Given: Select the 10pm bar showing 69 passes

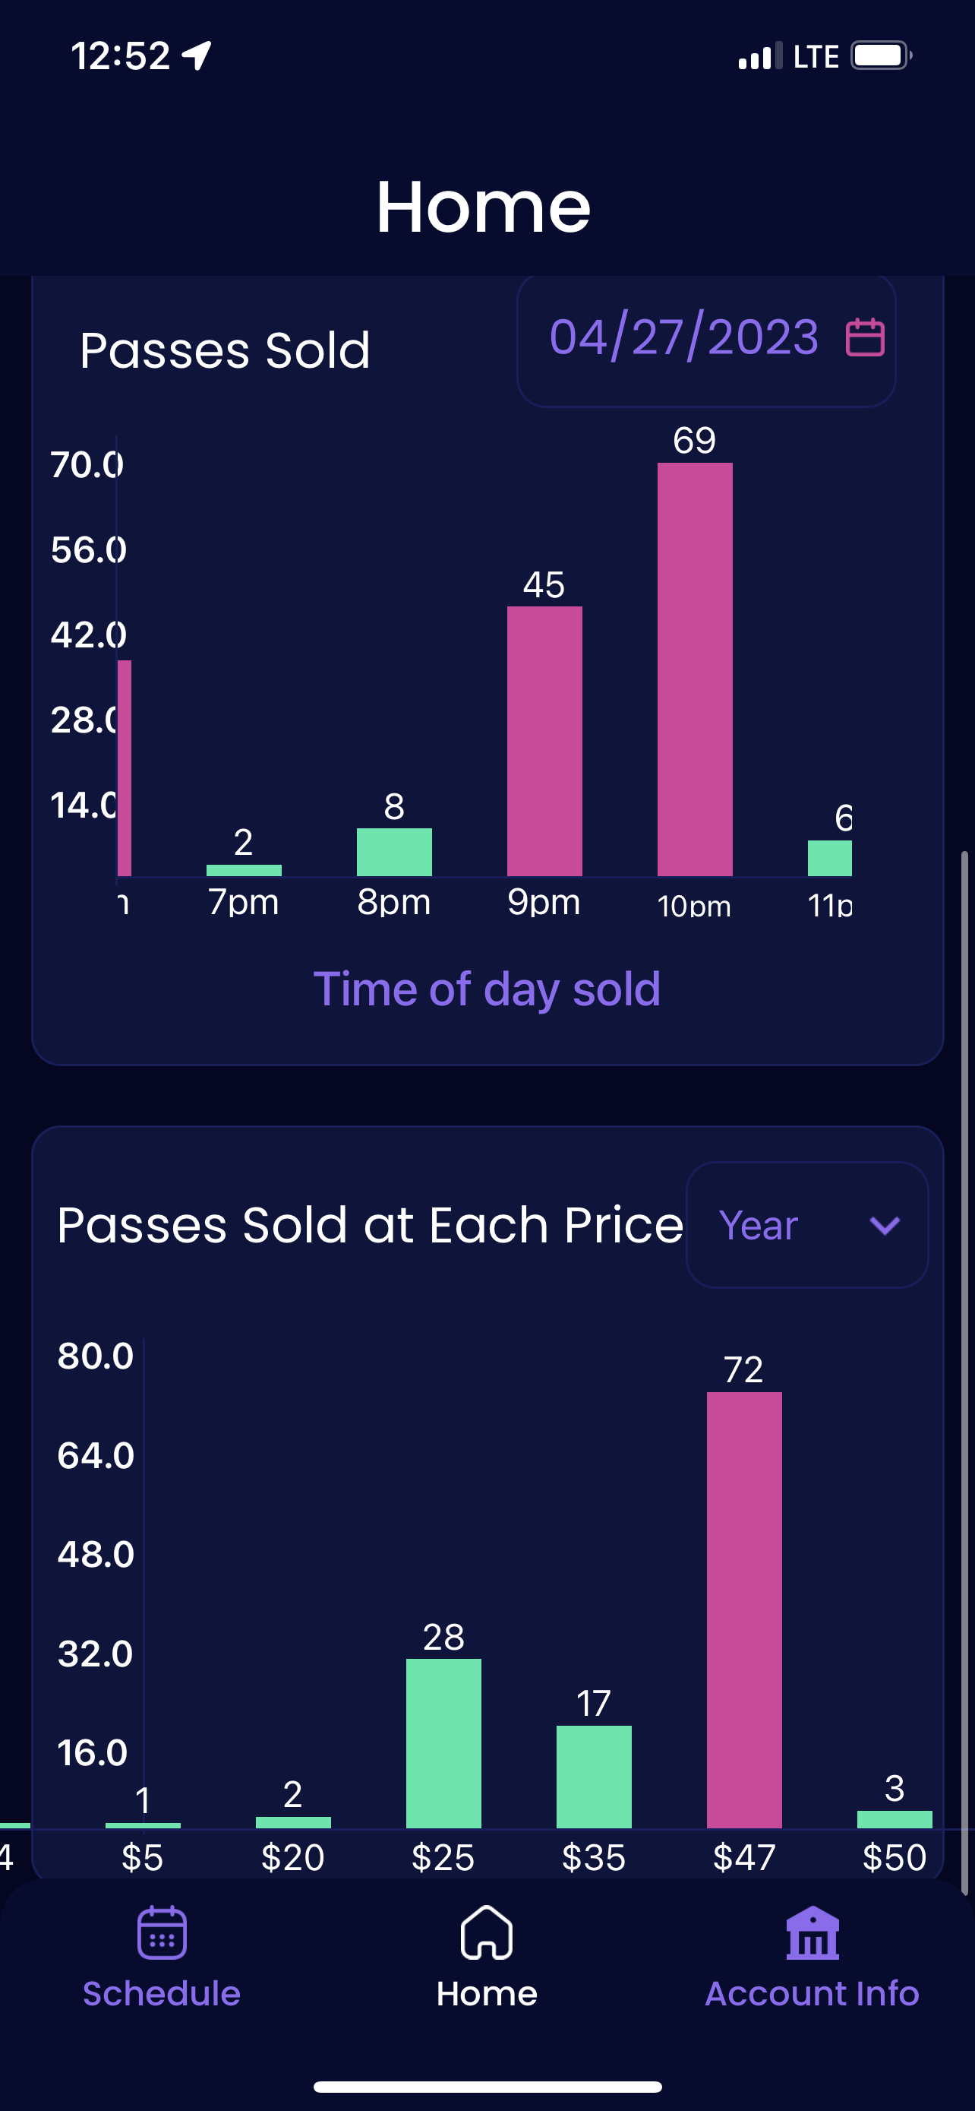Looking at the screenshot, I should pos(694,669).
